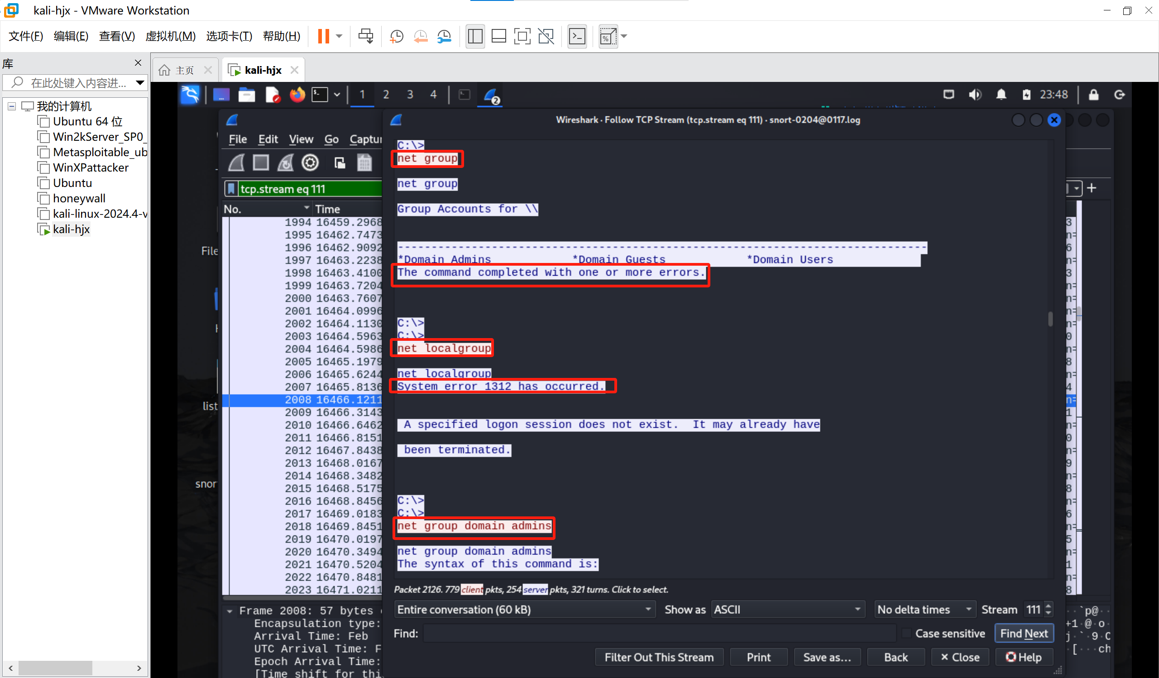1159x678 pixels.
Task: Start capturing packets shark fin icon
Action: point(236,163)
